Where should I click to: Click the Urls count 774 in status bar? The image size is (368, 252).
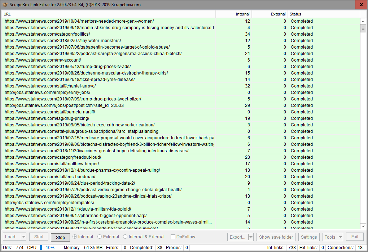coord(19,248)
